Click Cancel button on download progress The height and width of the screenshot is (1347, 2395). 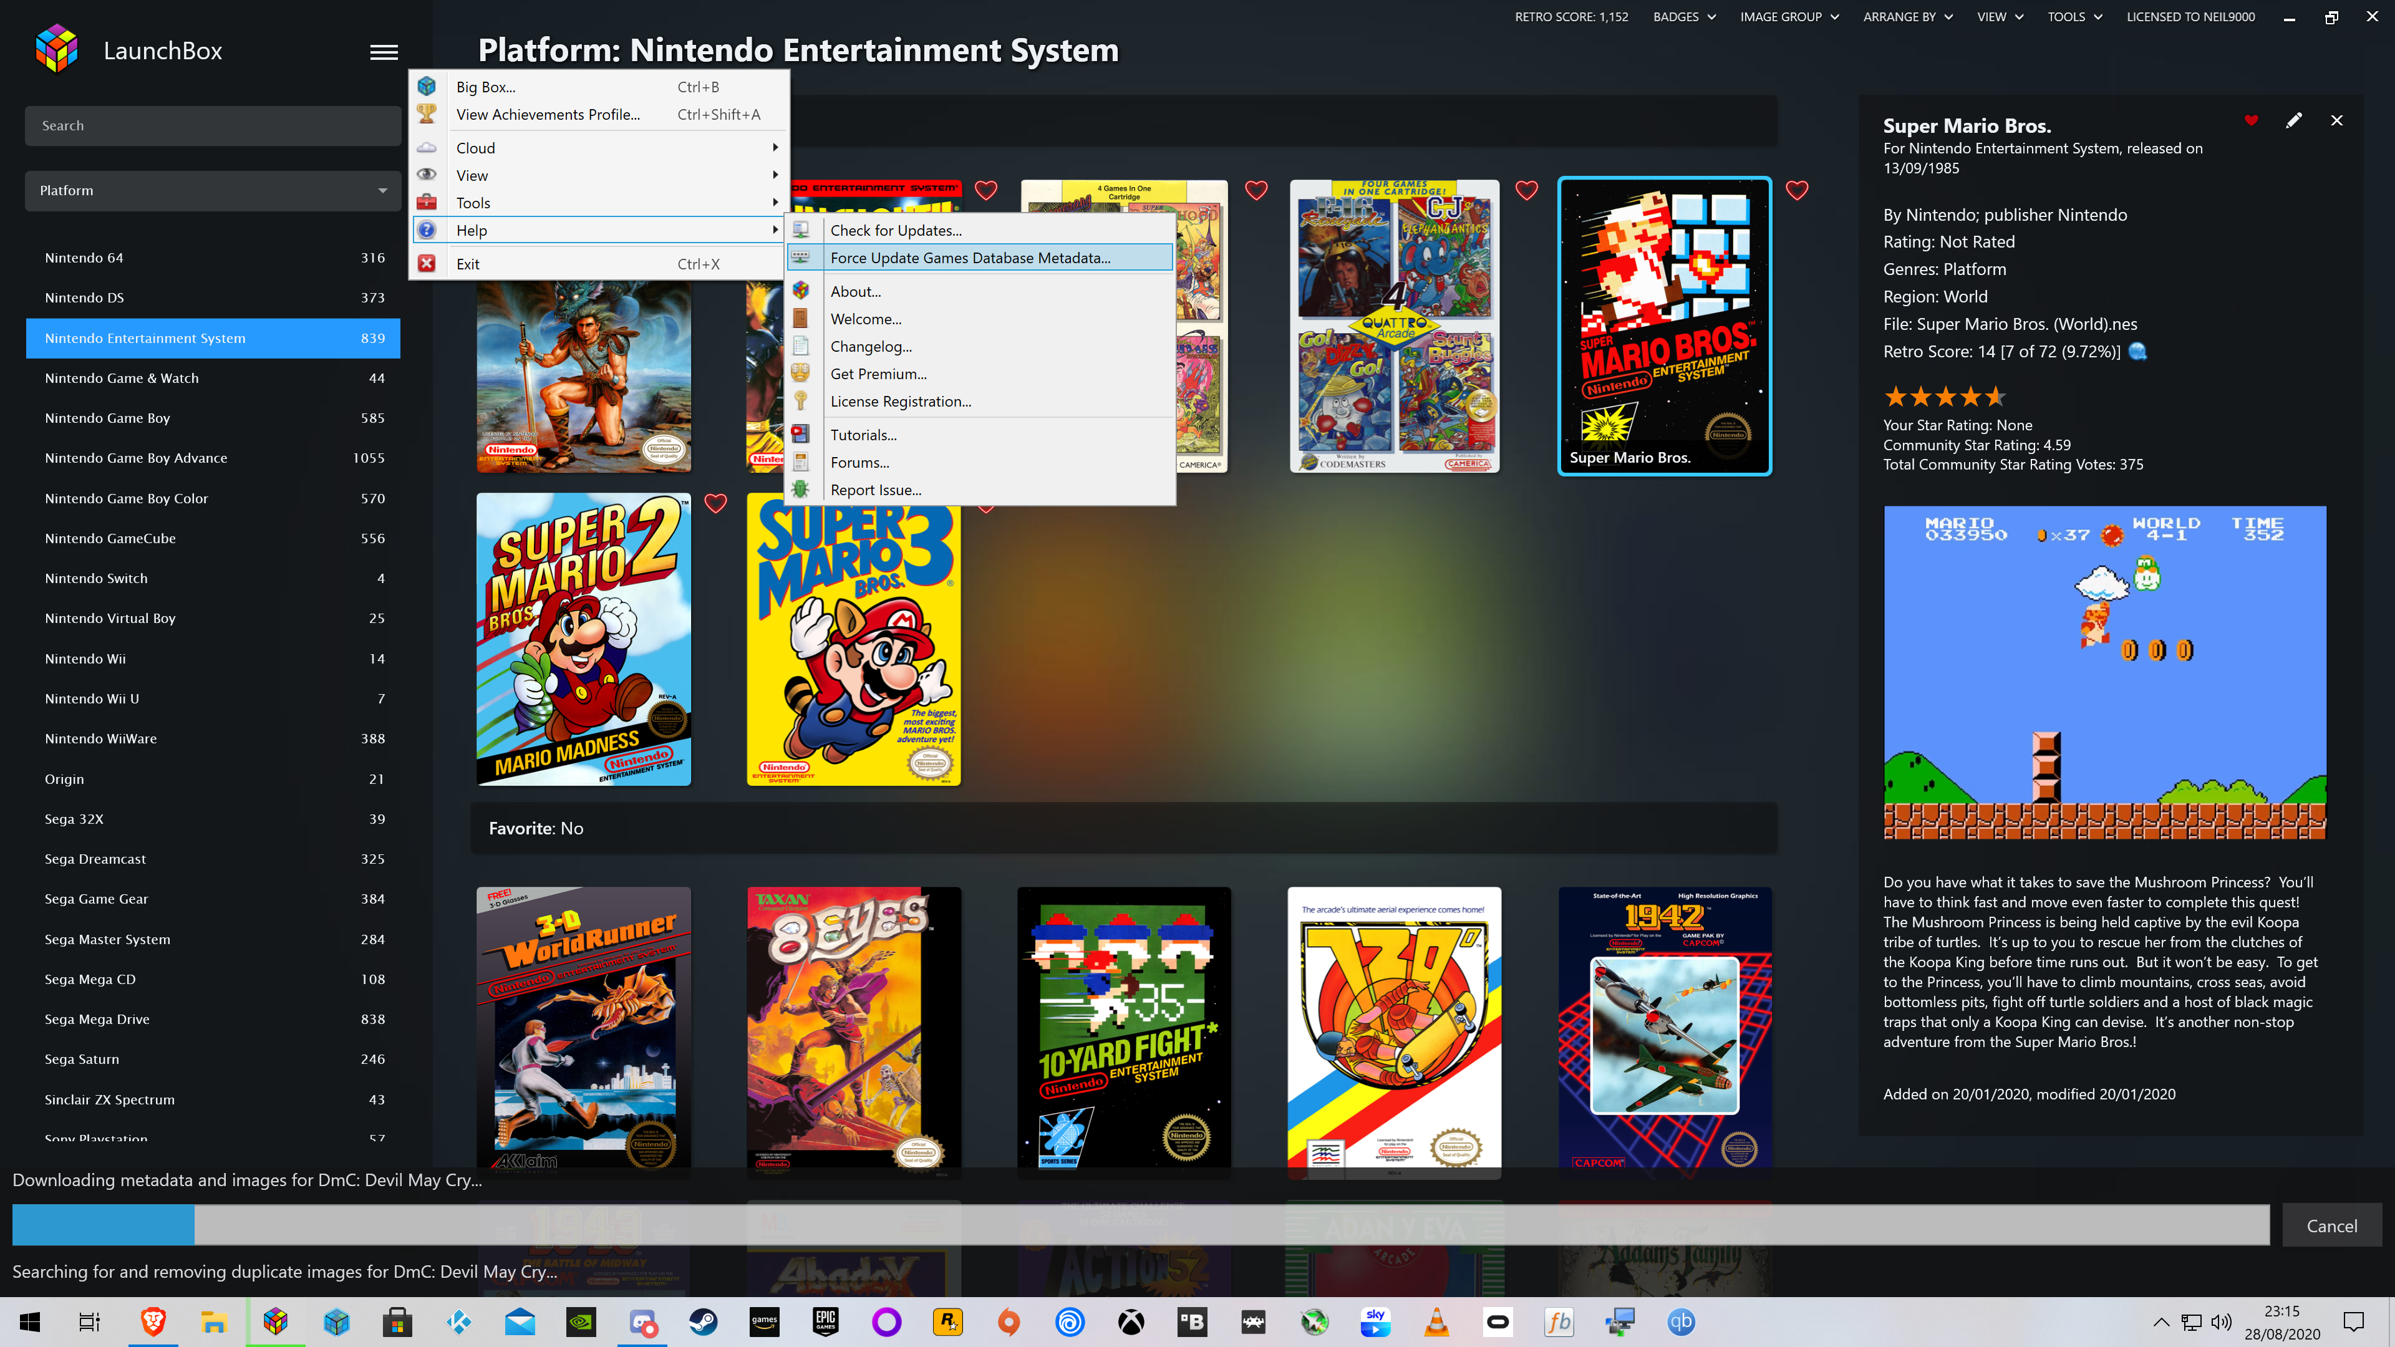(x=2331, y=1225)
